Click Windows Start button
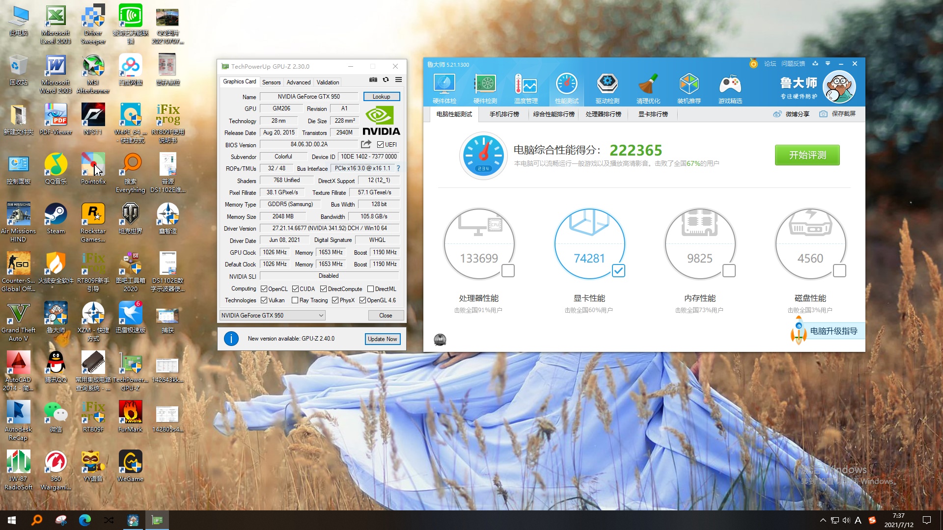Image resolution: width=943 pixels, height=530 pixels. pyautogui.click(x=12, y=520)
